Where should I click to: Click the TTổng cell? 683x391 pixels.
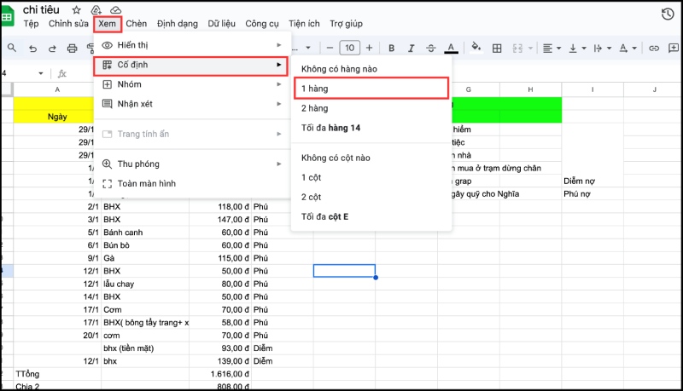coord(57,374)
